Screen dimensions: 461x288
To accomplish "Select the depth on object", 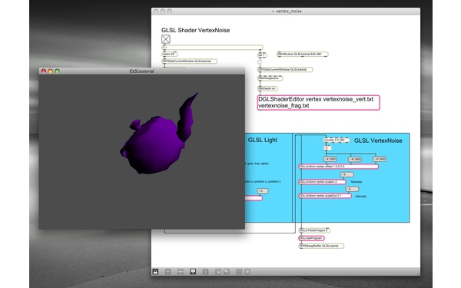I will point(267,88).
